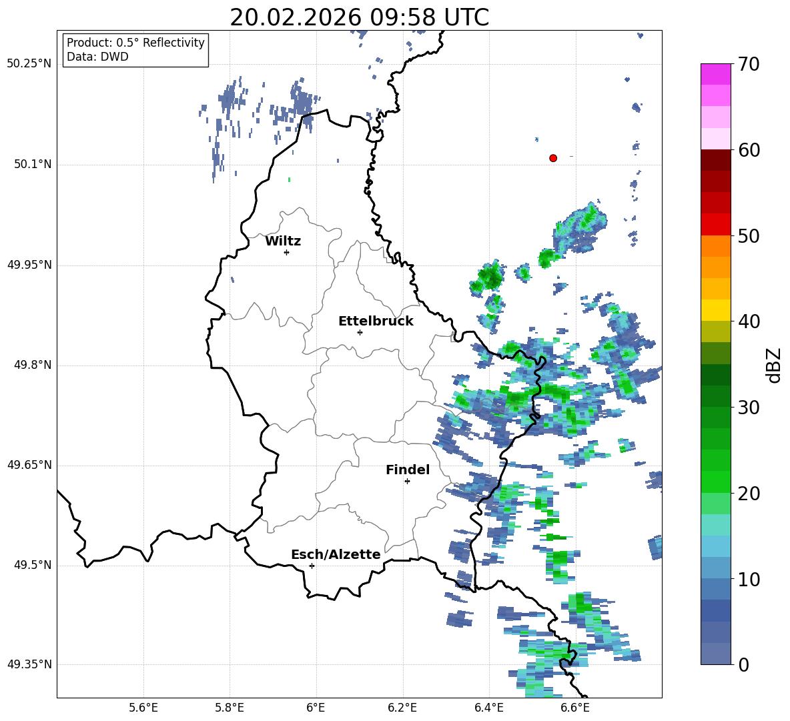Image resolution: width=790 pixels, height=721 pixels.
Task: Click the red dot marker near 50.1°N
Action: [553, 158]
